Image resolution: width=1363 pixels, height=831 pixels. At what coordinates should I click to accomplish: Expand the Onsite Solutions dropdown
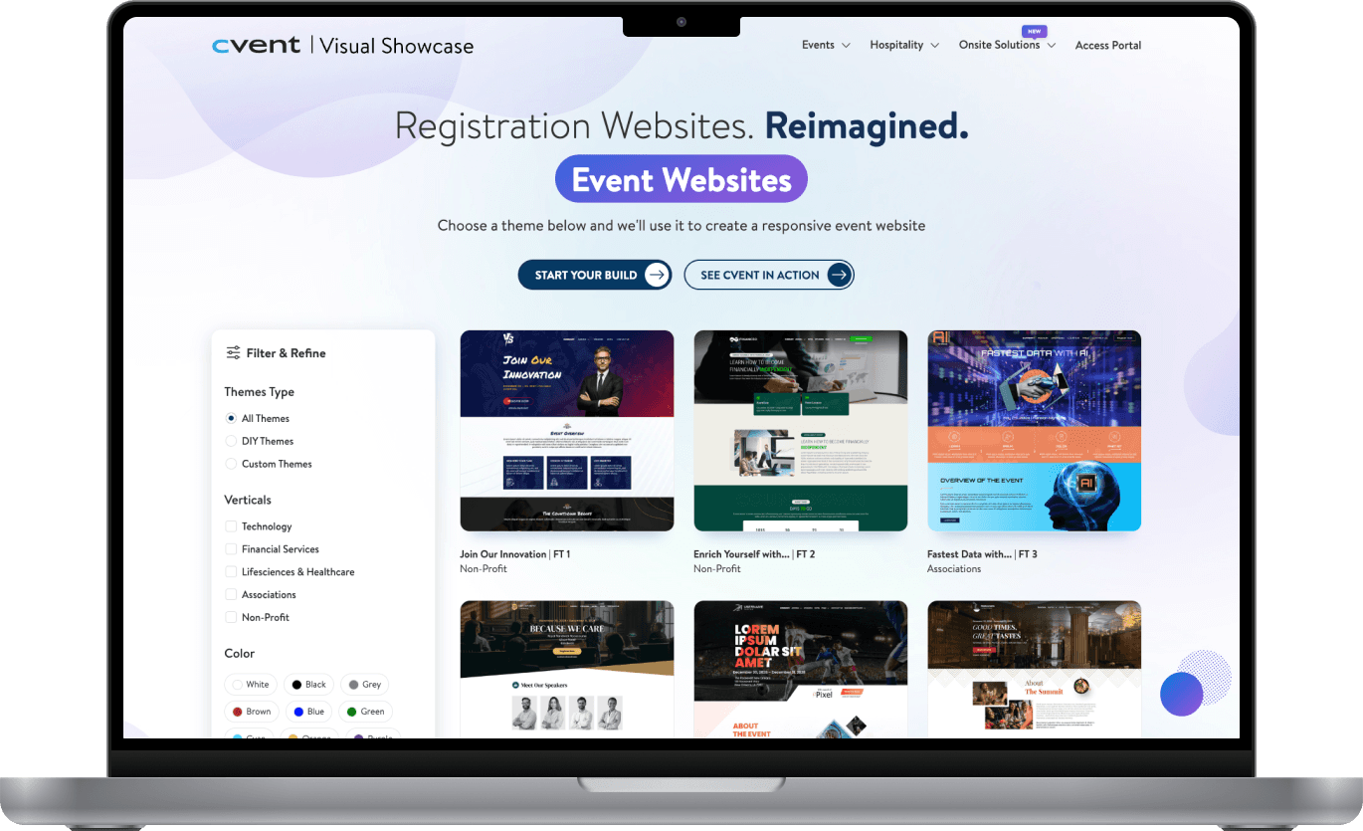1007,45
